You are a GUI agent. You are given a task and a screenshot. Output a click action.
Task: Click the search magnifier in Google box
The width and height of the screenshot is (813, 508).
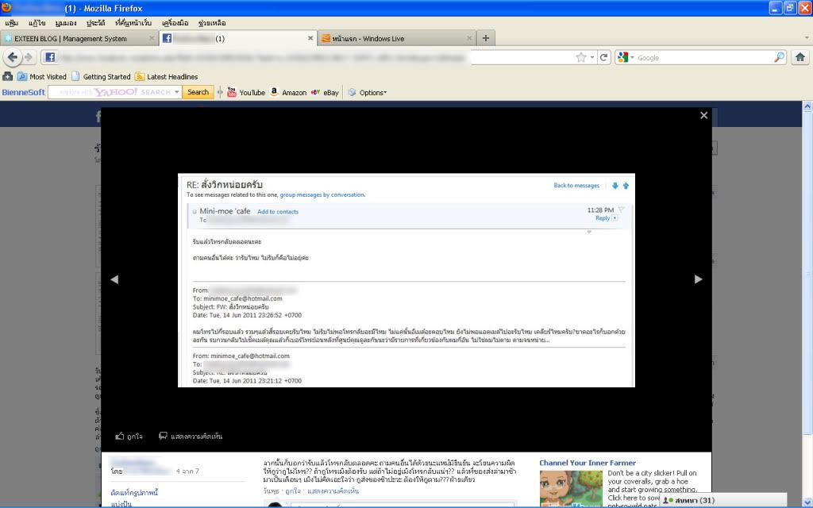click(780, 57)
